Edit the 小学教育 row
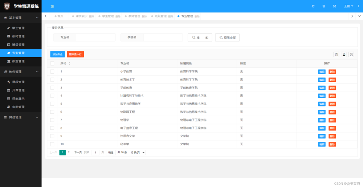Image resolution: width=363 pixels, height=187 pixels. 322,72
